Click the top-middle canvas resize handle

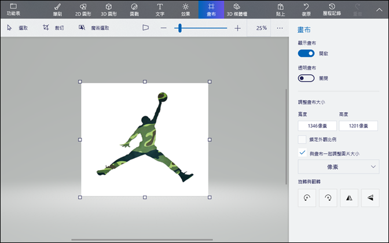(145, 82)
